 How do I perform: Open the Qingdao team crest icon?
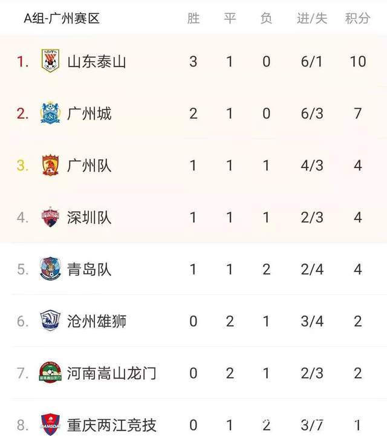(x=50, y=268)
